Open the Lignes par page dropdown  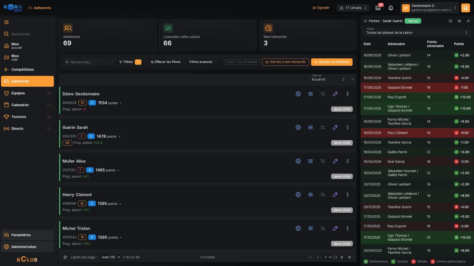tap(110, 257)
